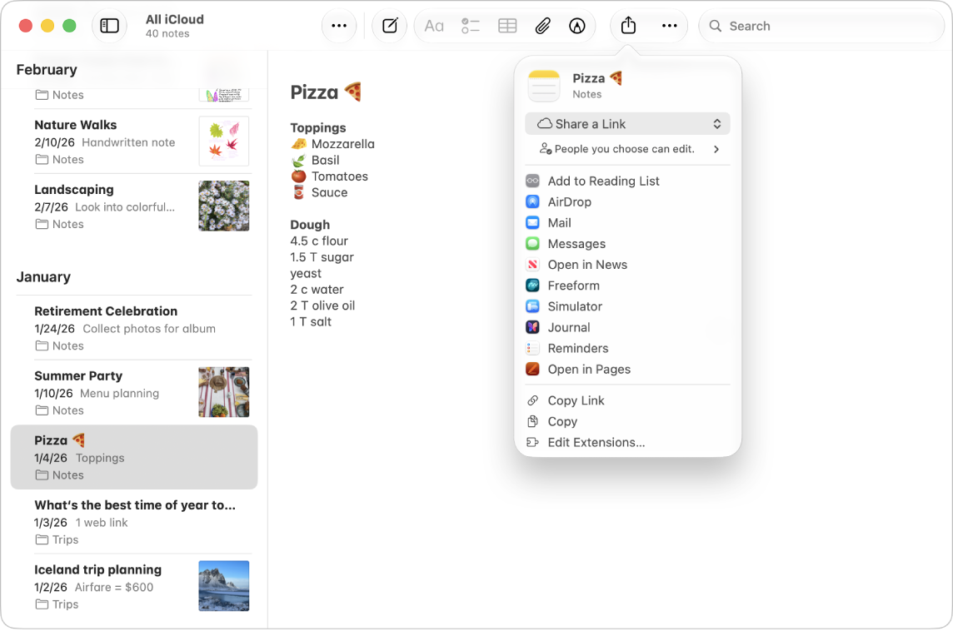Open the more options button beside All iCloud
953x631 pixels.
pos(339,26)
